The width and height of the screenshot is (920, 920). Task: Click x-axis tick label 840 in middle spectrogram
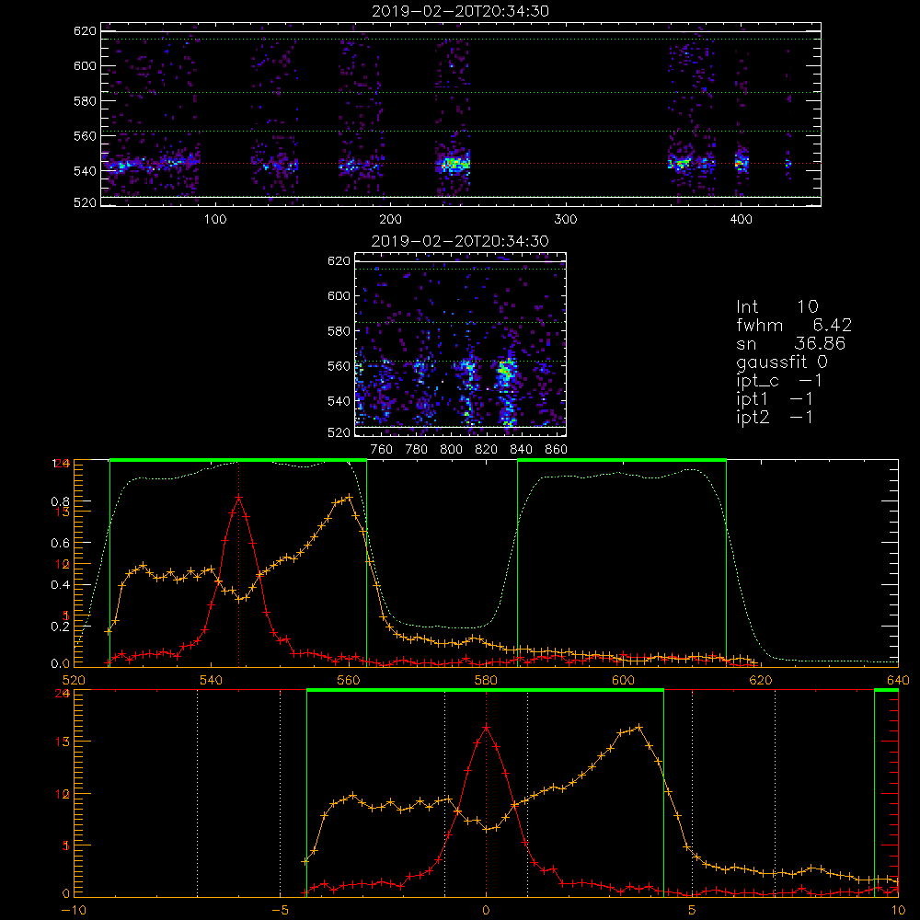click(x=521, y=450)
